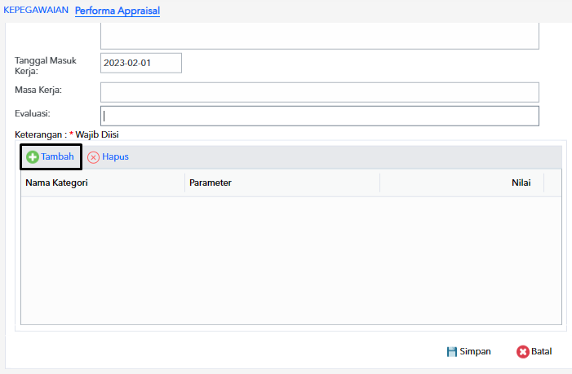Click the Tambah button text
The height and width of the screenshot is (374, 572).
coord(57,156)
